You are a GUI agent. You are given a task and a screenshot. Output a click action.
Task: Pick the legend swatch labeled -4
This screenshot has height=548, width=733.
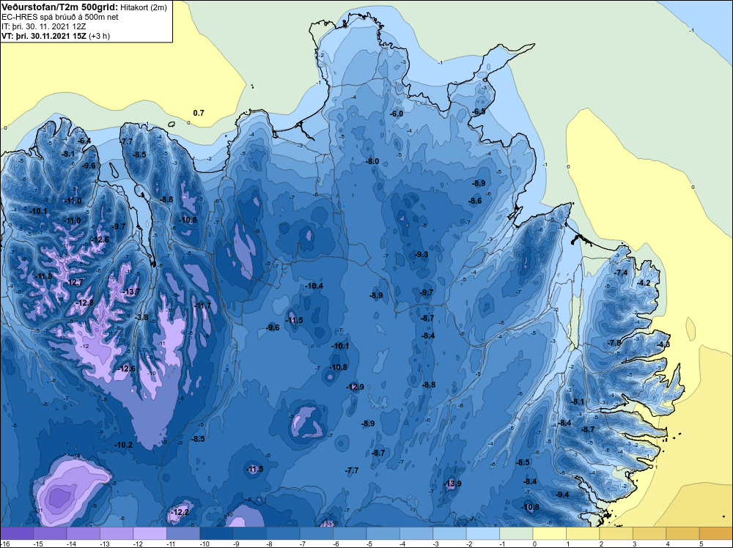pos(416,533)
